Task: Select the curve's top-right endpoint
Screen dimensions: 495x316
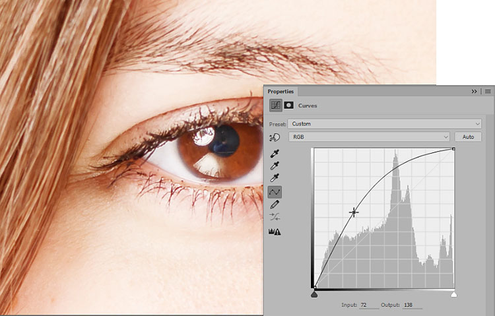Action: point(453,148)
